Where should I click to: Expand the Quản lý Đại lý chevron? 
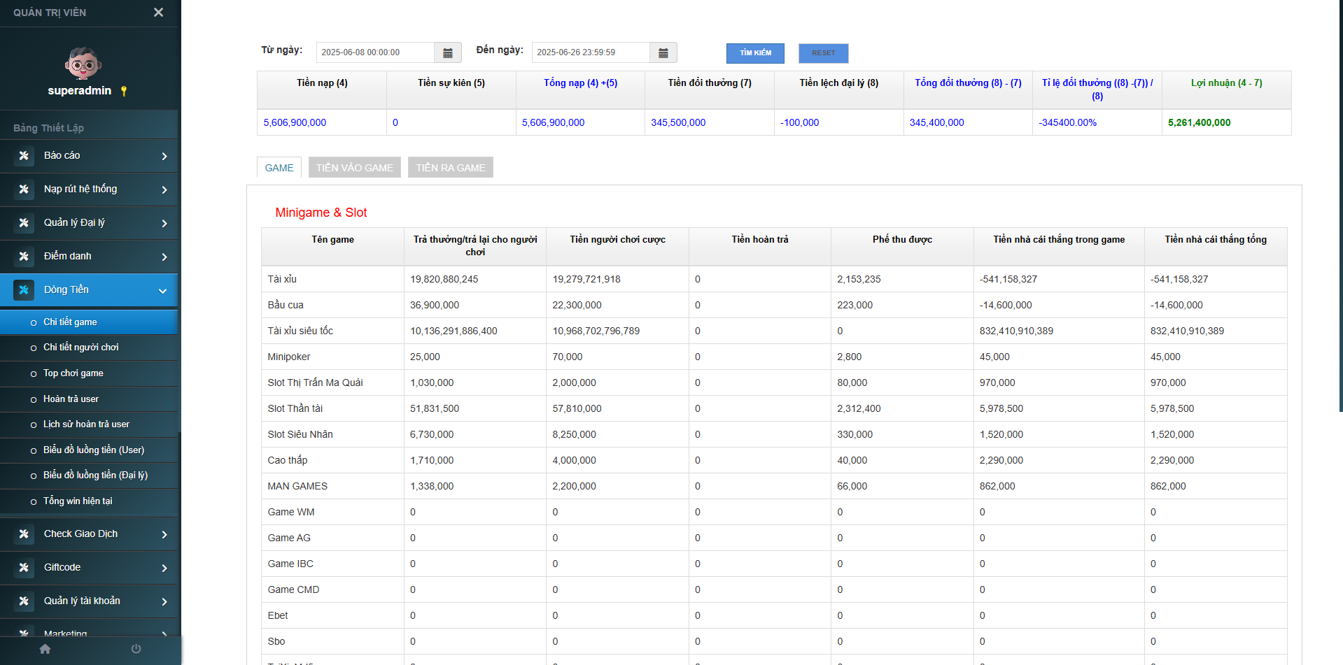click(x=164, y=224)
